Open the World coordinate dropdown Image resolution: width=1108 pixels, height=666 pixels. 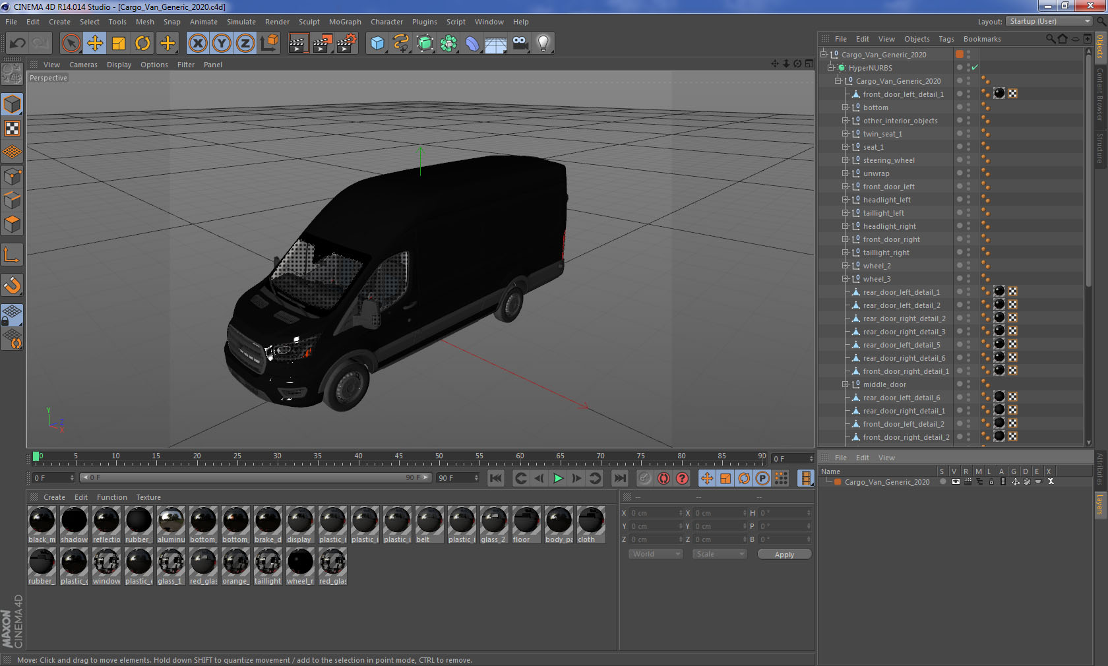[x=656, y=554]
